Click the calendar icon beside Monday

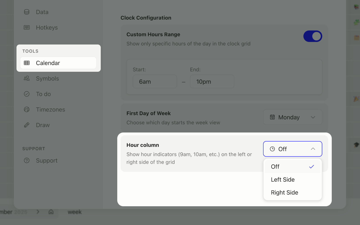pos(272,117)
